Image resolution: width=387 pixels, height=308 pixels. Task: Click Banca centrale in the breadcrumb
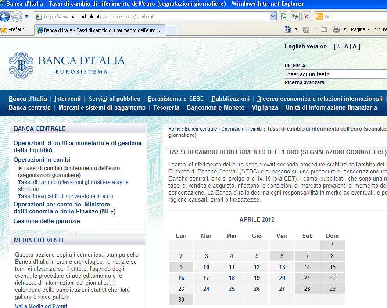201,129
